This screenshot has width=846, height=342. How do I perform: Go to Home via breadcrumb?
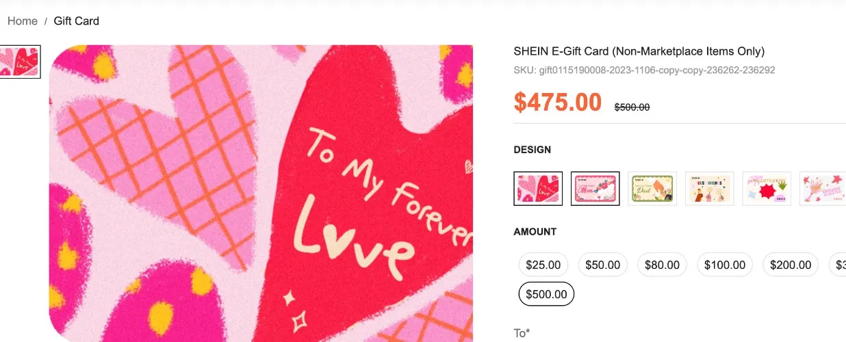pos(23,21)
